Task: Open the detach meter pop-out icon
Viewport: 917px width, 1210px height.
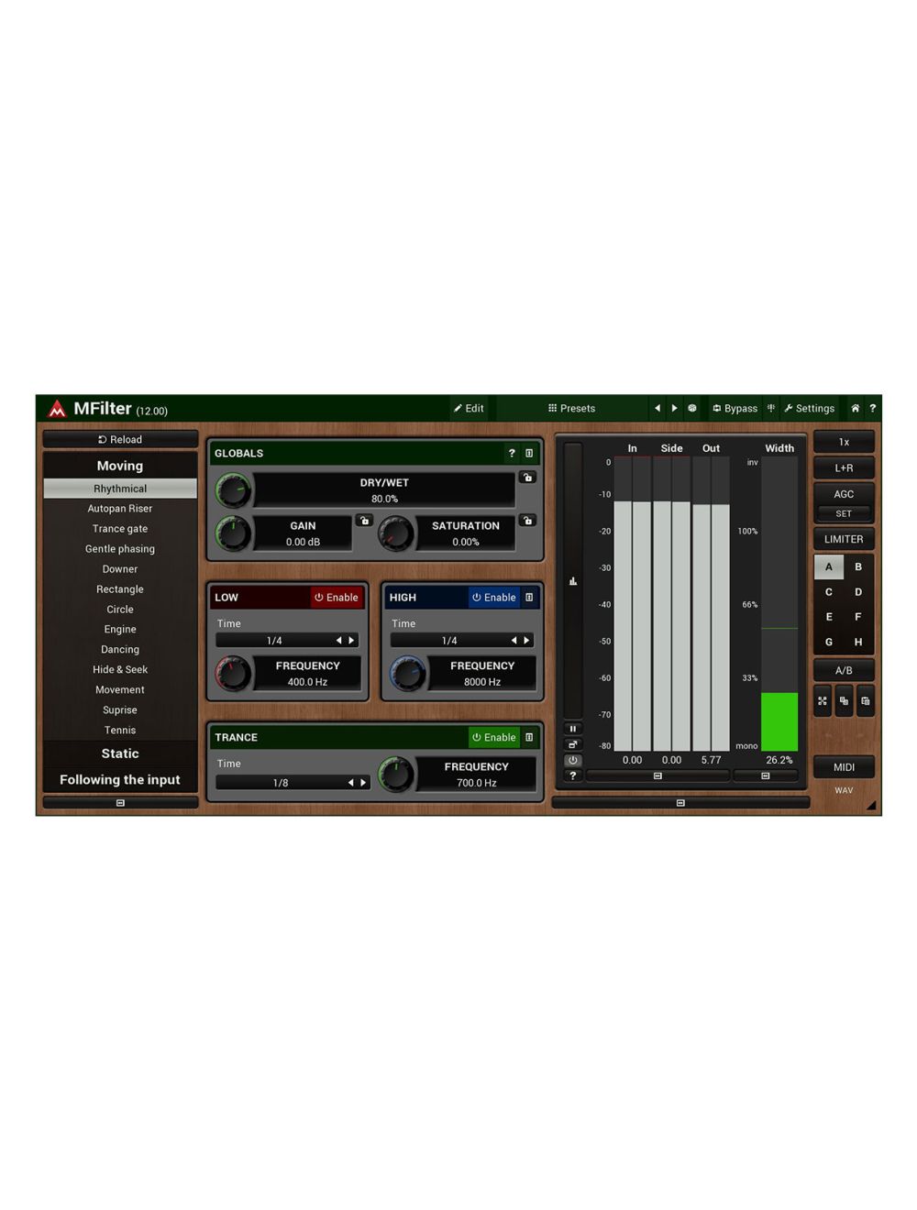Action: tap(573, 744)
